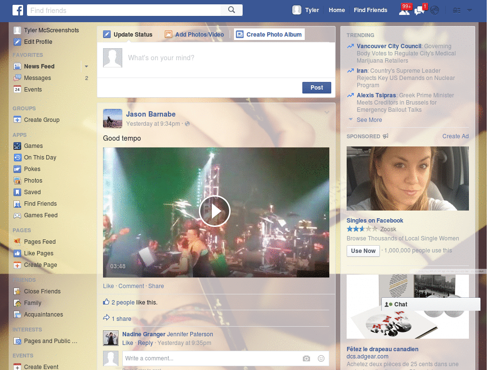Open the Events calendar icon
Viewport: 493px width, 370px height.
point(17,90)
